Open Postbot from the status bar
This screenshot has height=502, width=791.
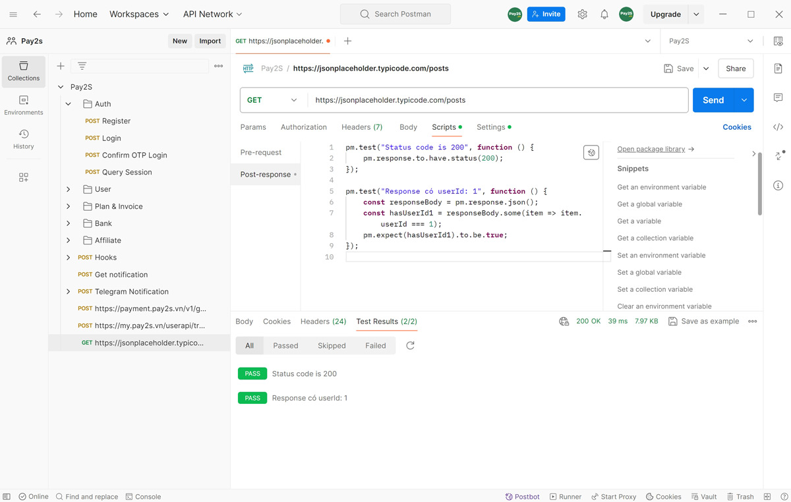523,497
